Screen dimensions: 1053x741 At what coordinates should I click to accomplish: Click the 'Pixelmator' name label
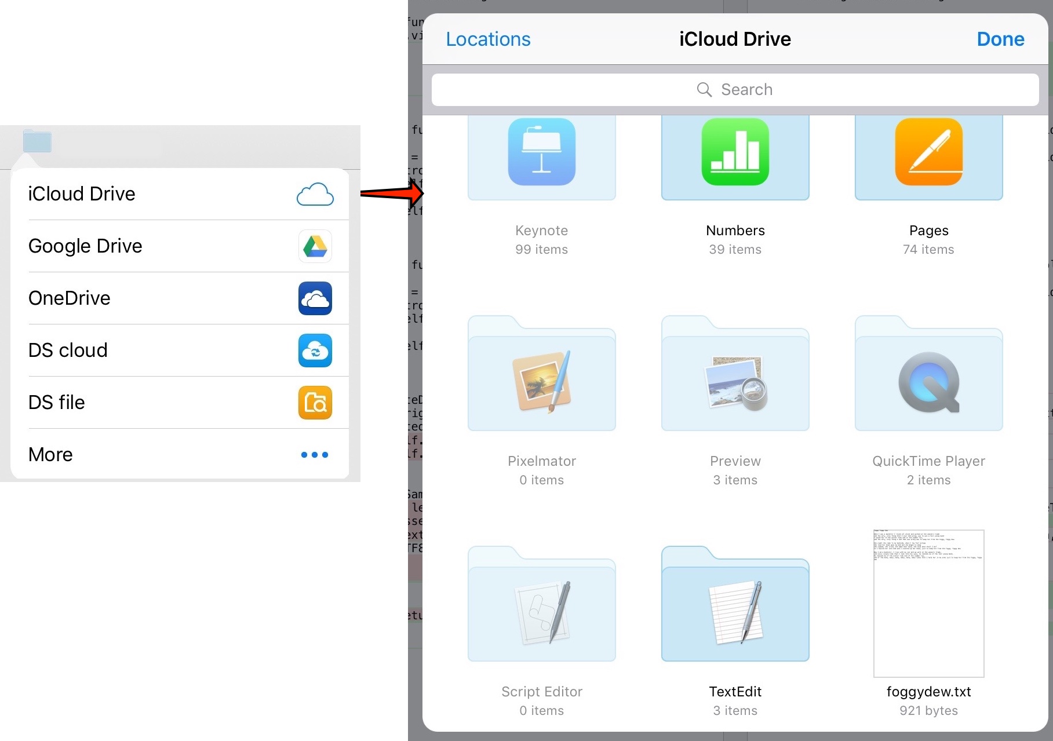pyautogui.click(x=541, y=461)
